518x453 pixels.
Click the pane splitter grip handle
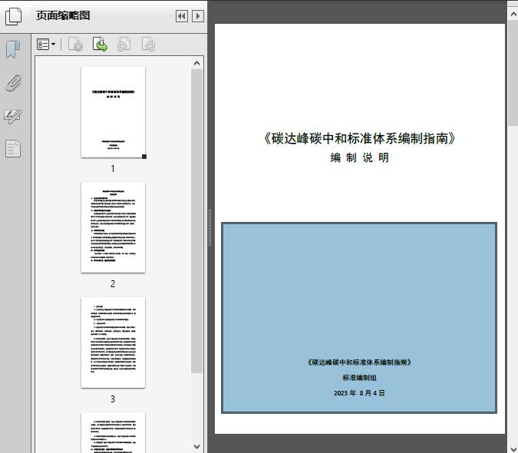[x=210, y=227]
